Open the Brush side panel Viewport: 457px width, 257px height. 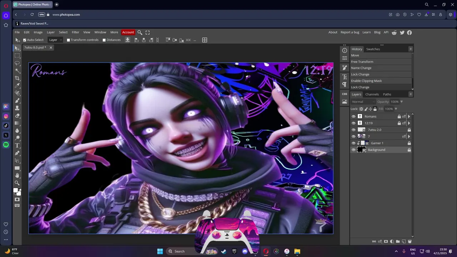tap(345, 67)
